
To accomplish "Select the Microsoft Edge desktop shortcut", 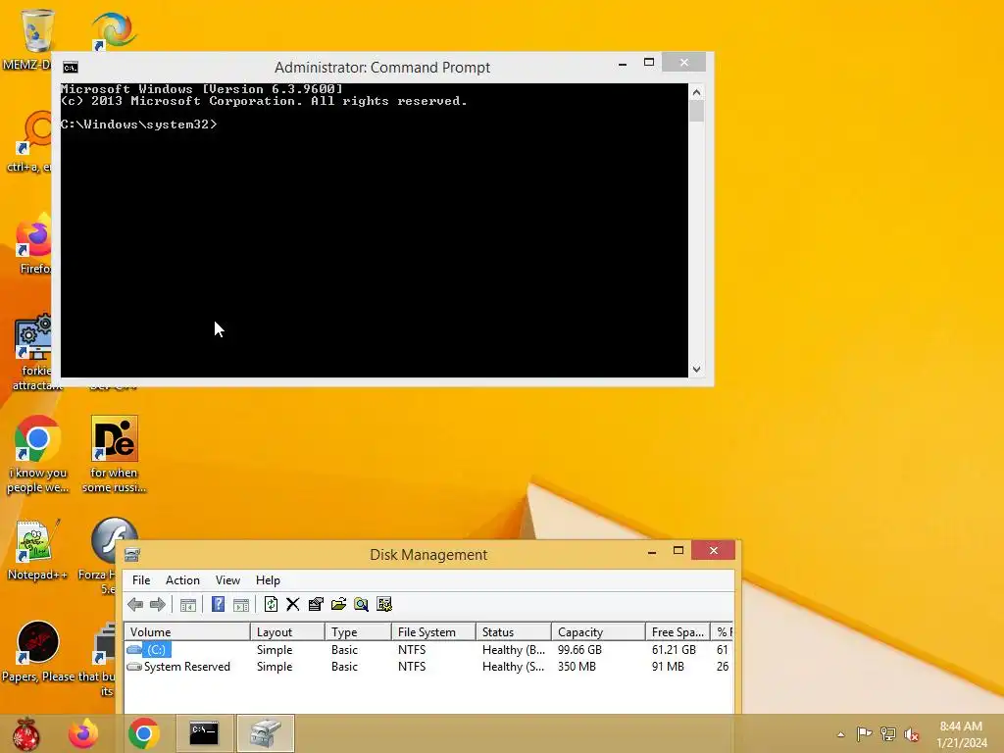I will point(113,30).
